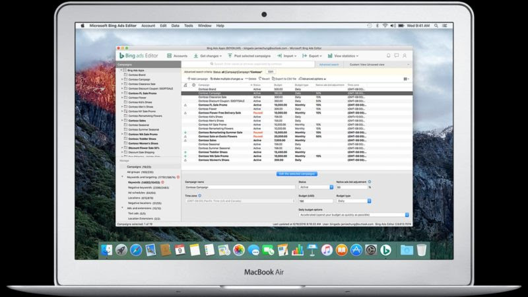Click plus icon on Contoso Toddler Shoes row
Viewport: 528px width, 297px height.
[185, 152]
